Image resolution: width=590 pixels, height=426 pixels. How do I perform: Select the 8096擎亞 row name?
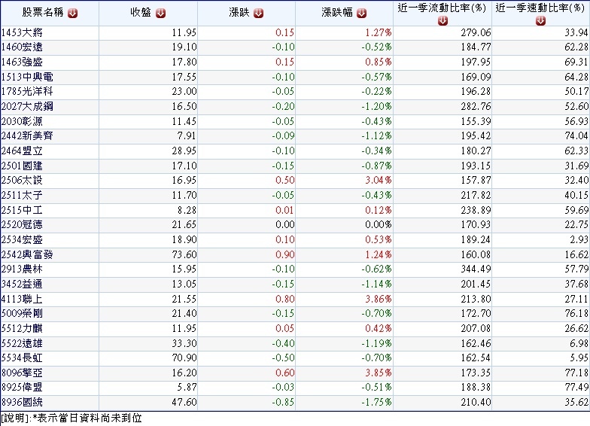coord(22,371)
